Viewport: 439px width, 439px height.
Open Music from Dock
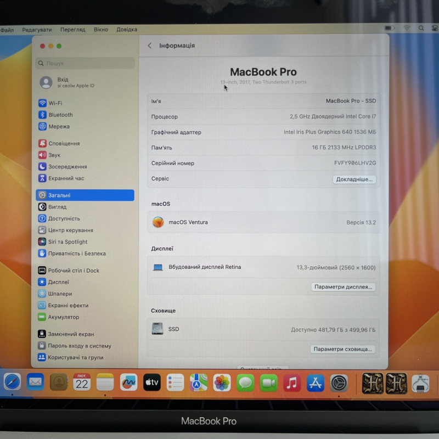tap(292, 383)
